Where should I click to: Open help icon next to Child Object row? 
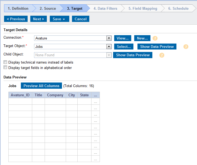point(162,55)
